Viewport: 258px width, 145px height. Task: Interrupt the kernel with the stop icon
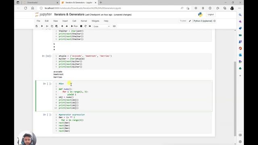pyautogui.click(x=81, y=26)
